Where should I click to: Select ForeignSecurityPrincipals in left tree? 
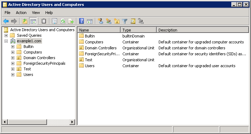point(44,63)
